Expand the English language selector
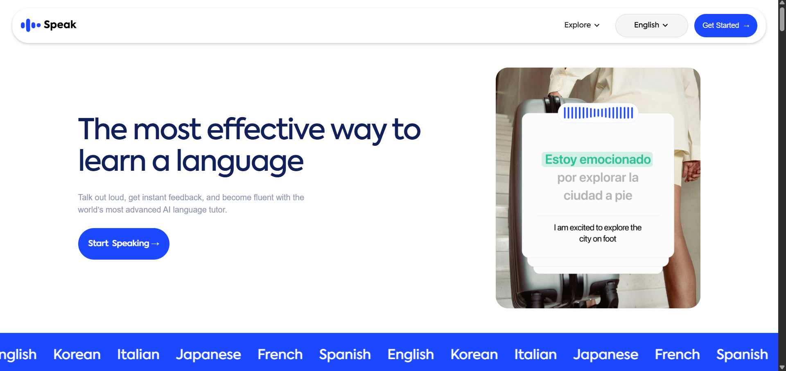 click(x=651, y=25)
